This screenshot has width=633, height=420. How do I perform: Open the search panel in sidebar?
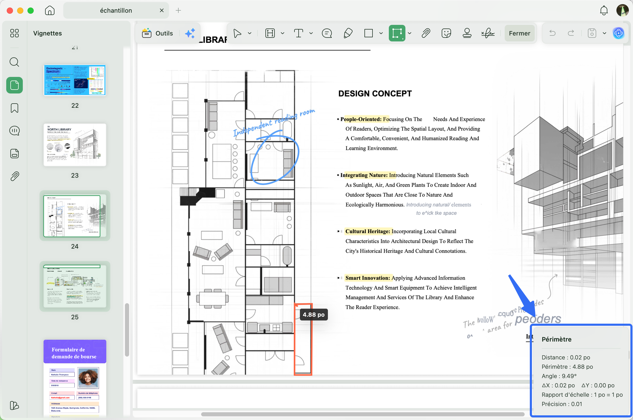15,62
